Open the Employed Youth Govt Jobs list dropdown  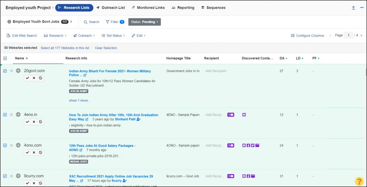point(40,22)
